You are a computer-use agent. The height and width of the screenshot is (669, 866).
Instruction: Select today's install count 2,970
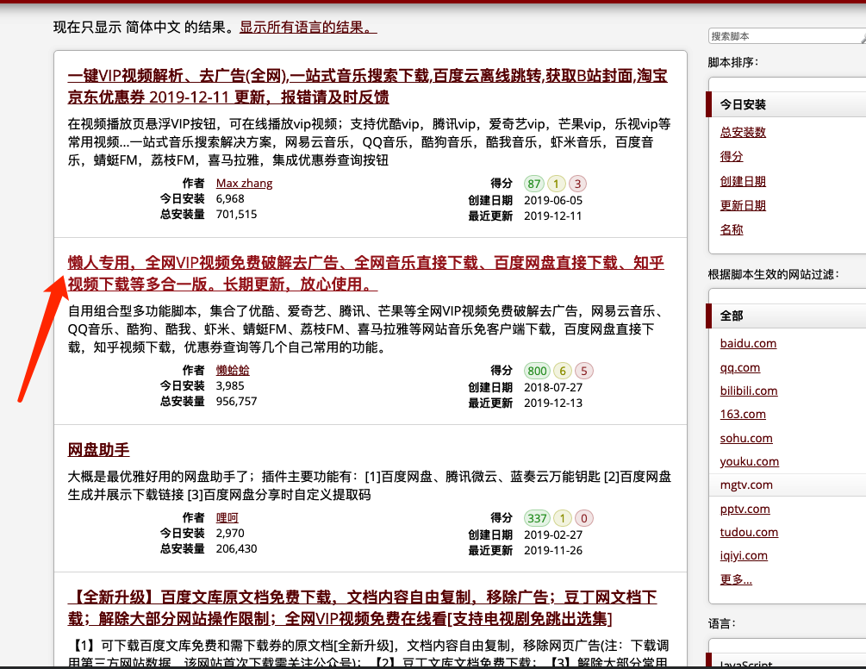(230, 534)
